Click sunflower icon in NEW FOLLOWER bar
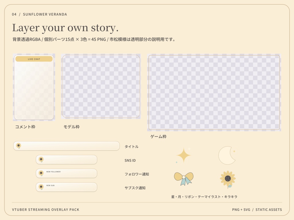 (41, 173)
